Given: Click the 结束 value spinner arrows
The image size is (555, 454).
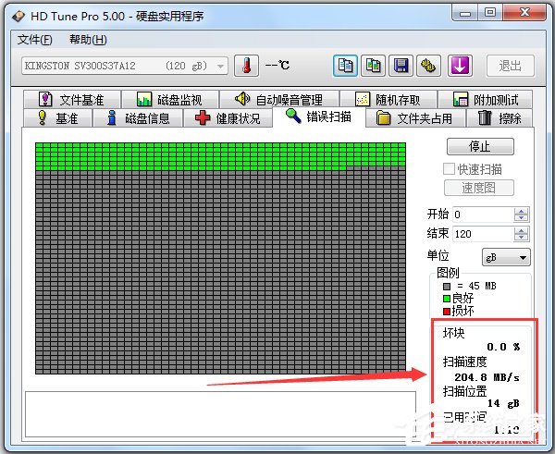Looking at the screenshot, I should point(522,234).
